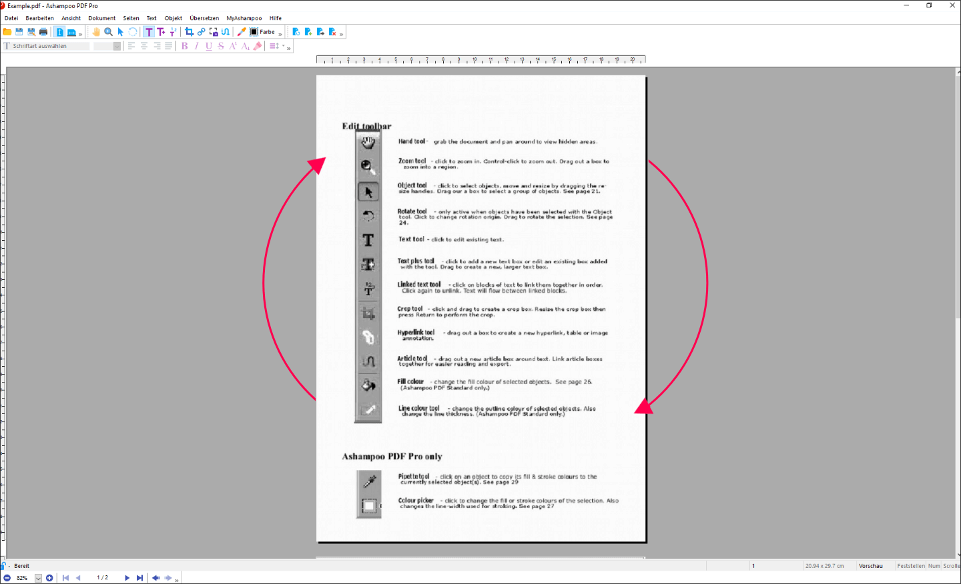Open the Datei menu
This screenshot has height=584, width=961.
click(x=11, y=18)
